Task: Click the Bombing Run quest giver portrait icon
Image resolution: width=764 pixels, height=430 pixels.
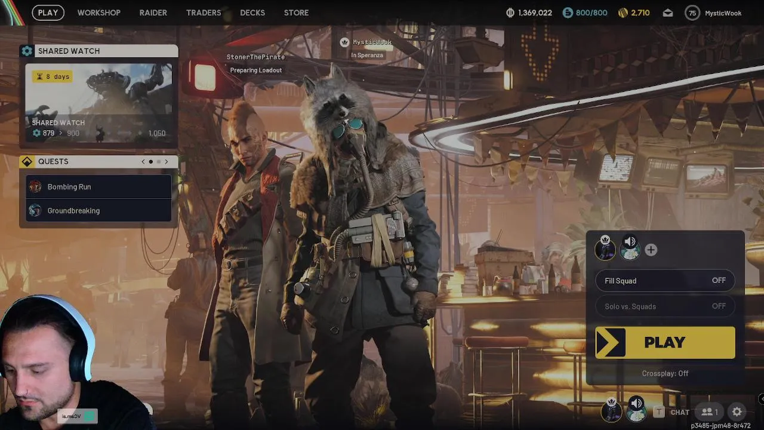Action: click(x=35, y=187)
